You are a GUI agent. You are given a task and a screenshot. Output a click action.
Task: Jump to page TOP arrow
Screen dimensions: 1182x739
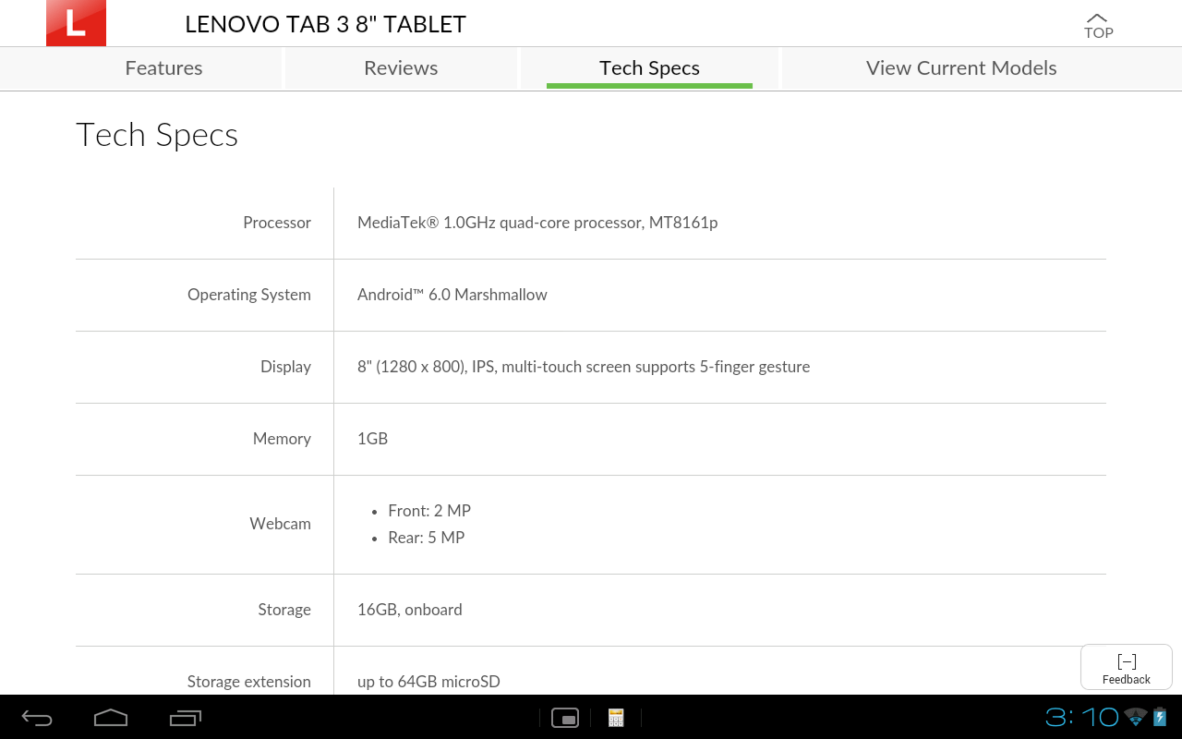(1098, 25)
